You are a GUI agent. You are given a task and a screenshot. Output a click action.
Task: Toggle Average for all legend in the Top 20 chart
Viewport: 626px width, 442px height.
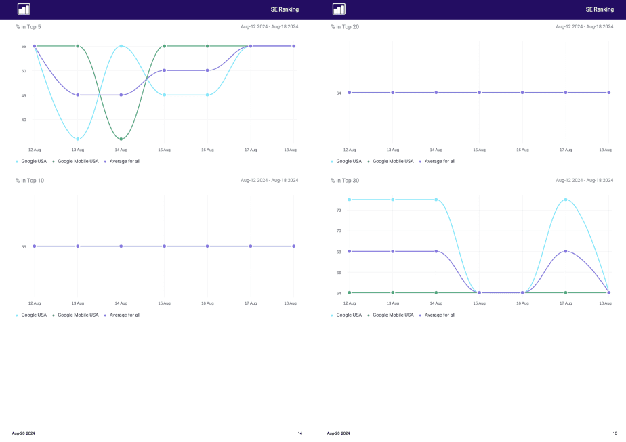437,162
